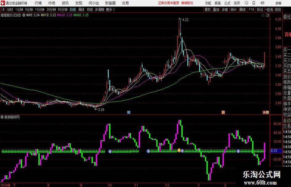
Task: Select the 60分钟 period
Action: [x=63, y=10]
